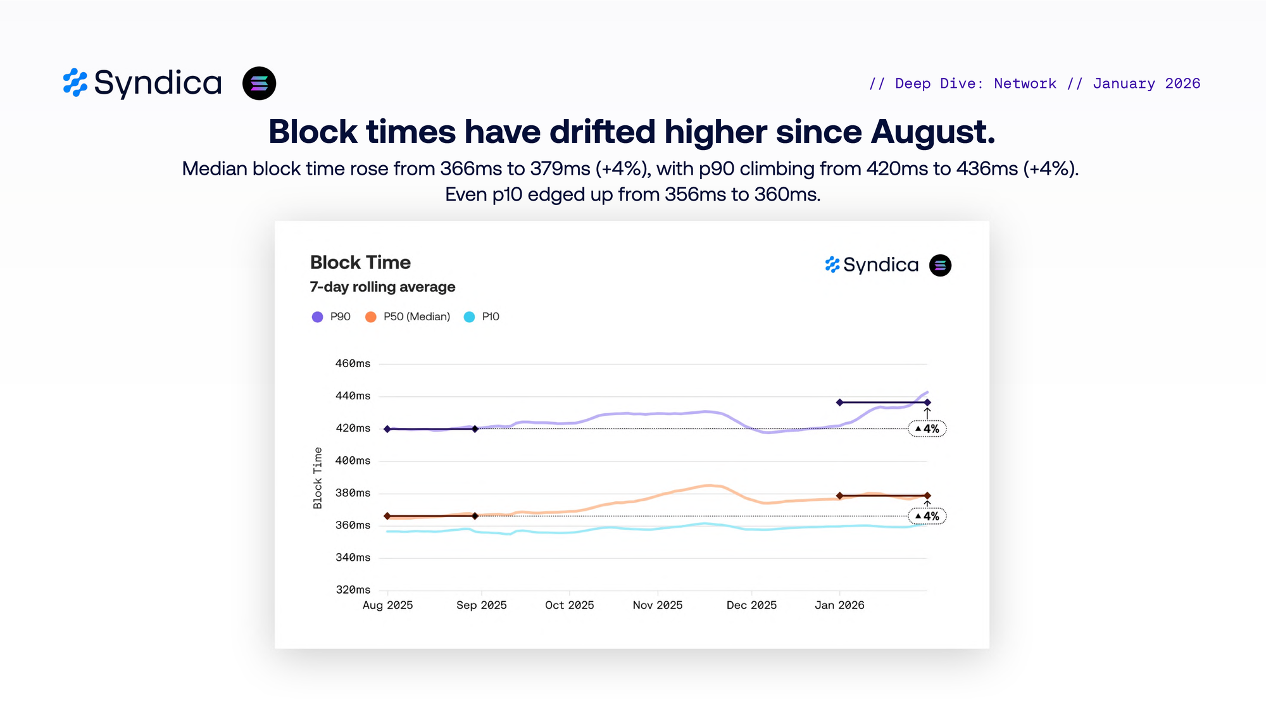Image resolution: width=1266 pixels, height=712 pixels.
Task: Click the "Block Time" chart title
Action: tap(360, 263)
